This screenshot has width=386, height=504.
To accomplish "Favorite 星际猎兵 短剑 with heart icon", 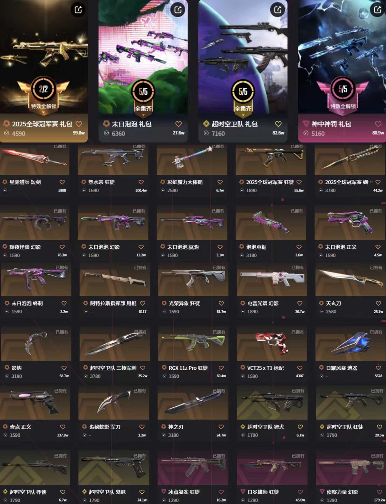I will [62, 182].
